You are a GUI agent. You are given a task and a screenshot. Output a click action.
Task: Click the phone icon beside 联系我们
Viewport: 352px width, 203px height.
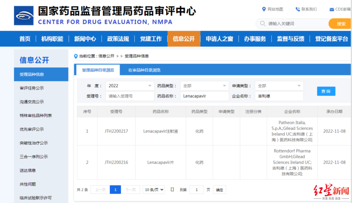(298, 9)
